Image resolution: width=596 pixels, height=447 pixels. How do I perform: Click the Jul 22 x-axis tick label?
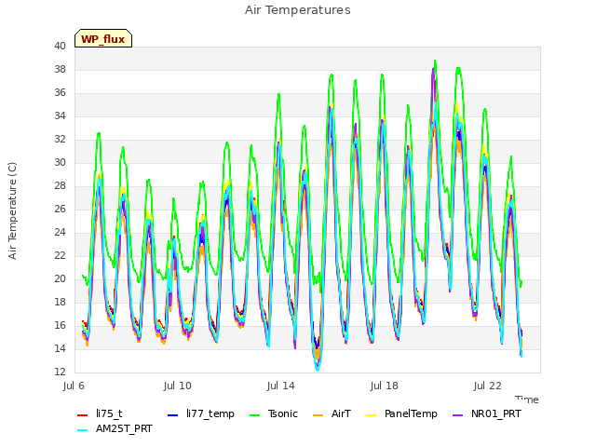click(x=488, y=386)
